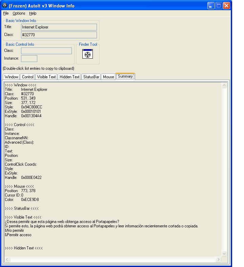This screenshot has height=267, width=244.
Task: Click the empty Instance field
Action: coord(29,58)
